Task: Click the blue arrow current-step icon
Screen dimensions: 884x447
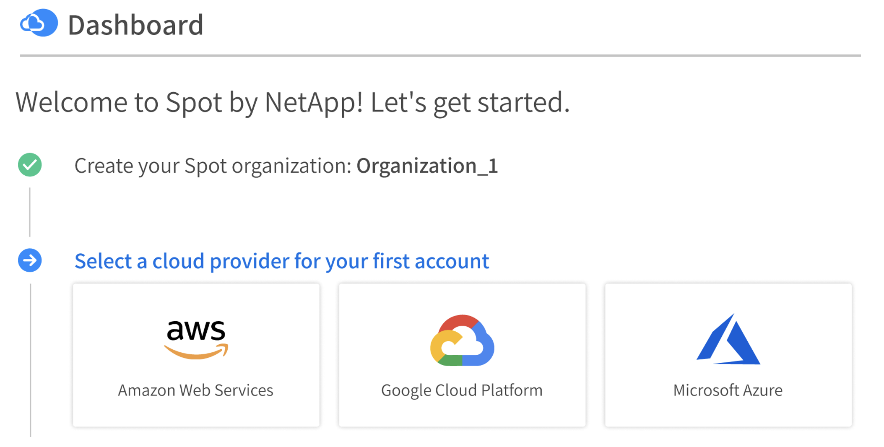Action: [x=30, y=260]
